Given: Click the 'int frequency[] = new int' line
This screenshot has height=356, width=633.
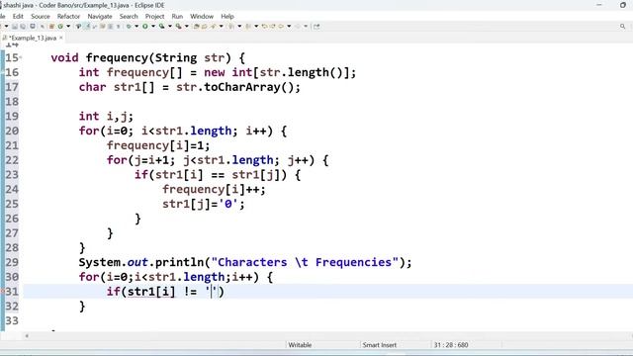Looking at the screenshot, I should pyautogui.click(x=218, y=72).
